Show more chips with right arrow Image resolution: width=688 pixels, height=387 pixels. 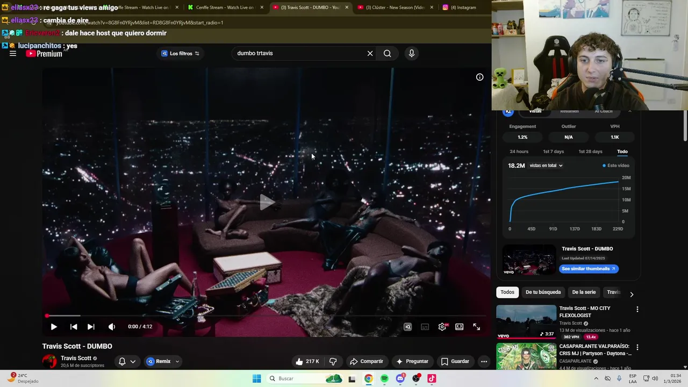(632, 294)
